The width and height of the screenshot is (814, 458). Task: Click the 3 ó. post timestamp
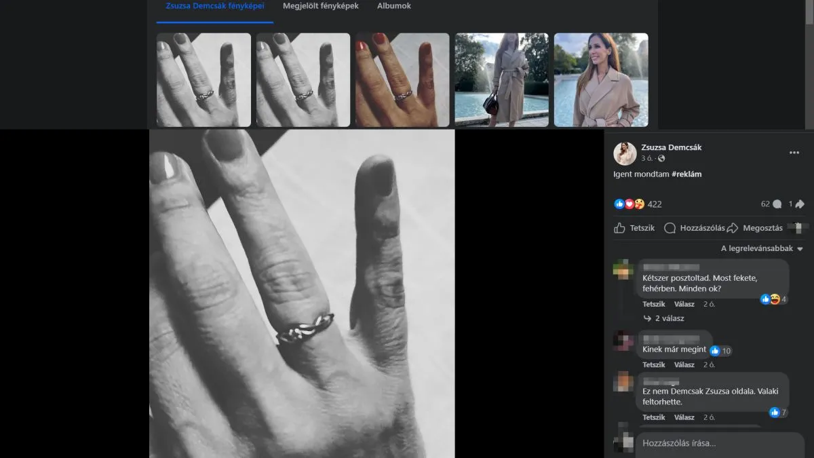(x=648, y=158)
